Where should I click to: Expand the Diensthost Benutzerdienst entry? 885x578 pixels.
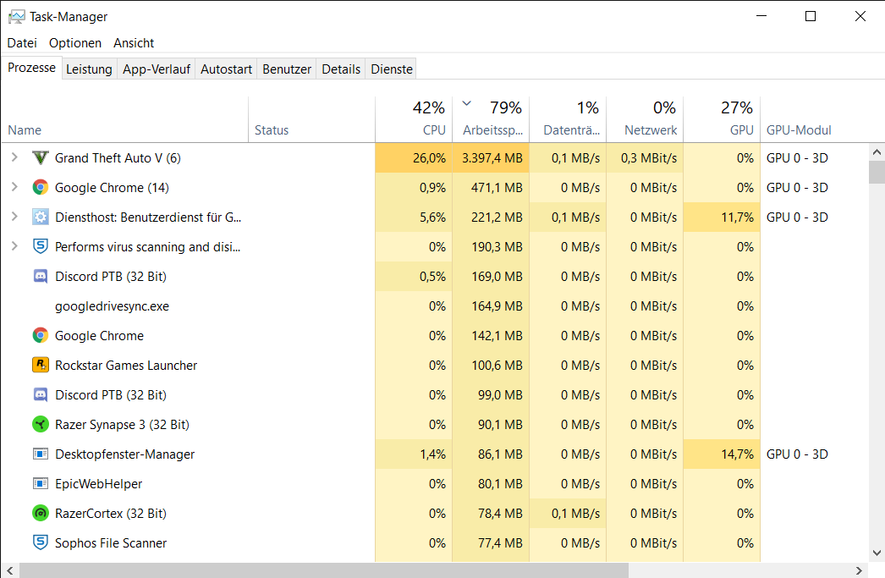click(16, 217)
